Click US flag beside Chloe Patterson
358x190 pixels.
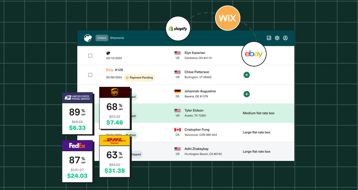(x=177, y=72)
